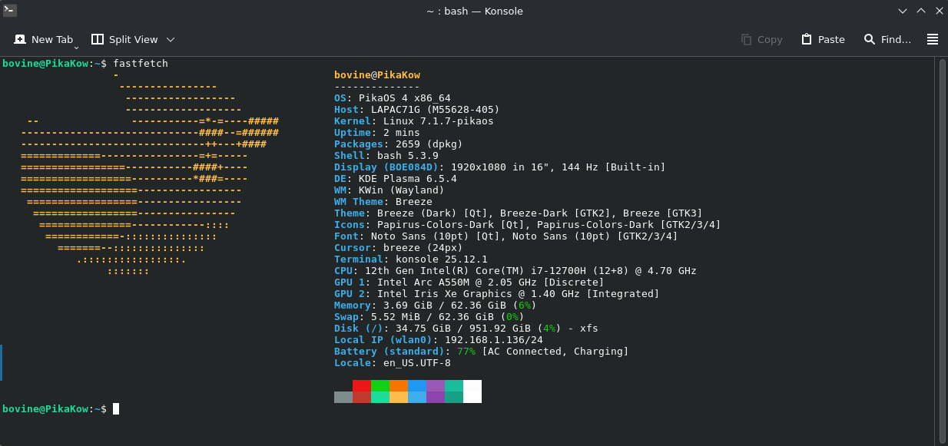Expand the Split View dropdown chevron
Image resolution: width=948 pixels, height=446 pixels.
171,39
